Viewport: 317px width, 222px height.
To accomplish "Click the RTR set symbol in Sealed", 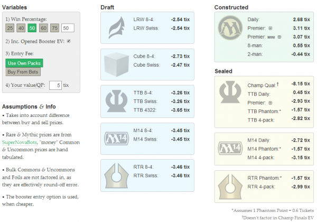I will (230, 184).
